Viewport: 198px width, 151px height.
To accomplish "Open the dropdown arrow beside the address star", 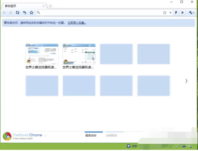I will click(170, 13).
